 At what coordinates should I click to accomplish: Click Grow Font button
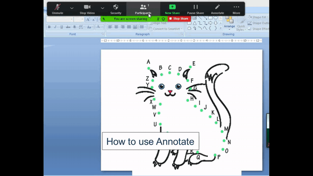click(88, 20)
